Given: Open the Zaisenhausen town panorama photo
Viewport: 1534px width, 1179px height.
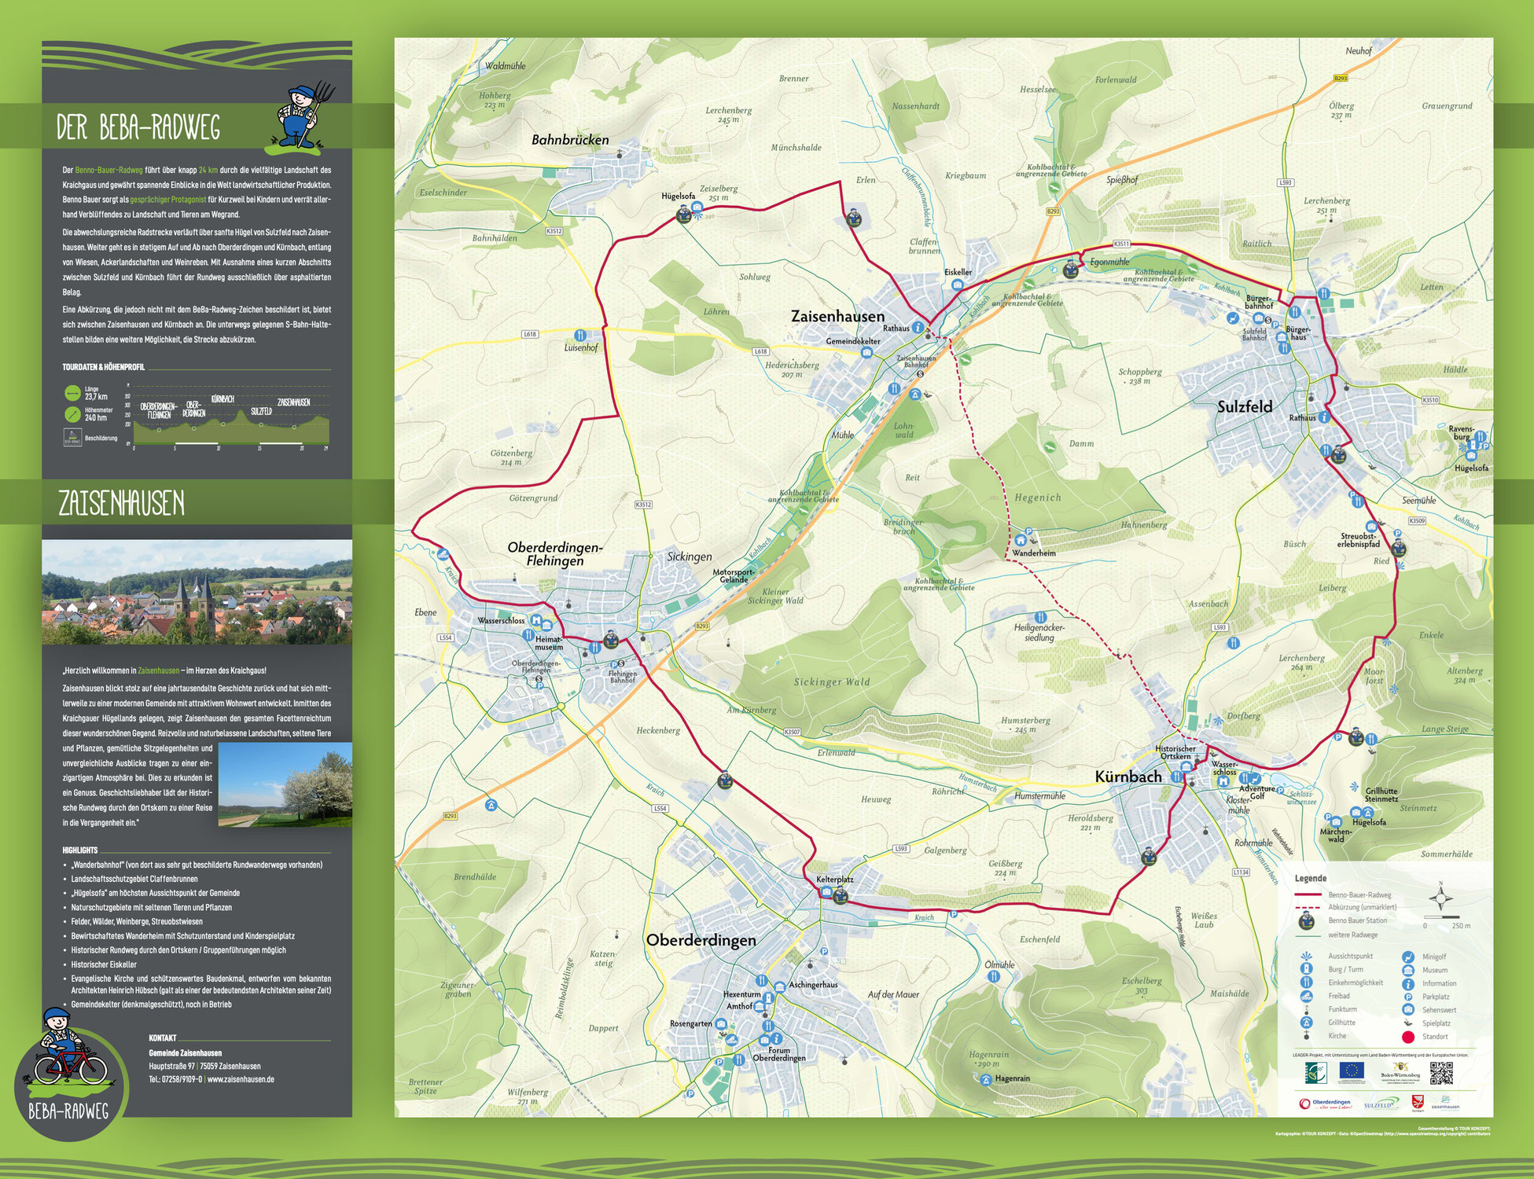Looking at the screenshot, I should (197, 592).
